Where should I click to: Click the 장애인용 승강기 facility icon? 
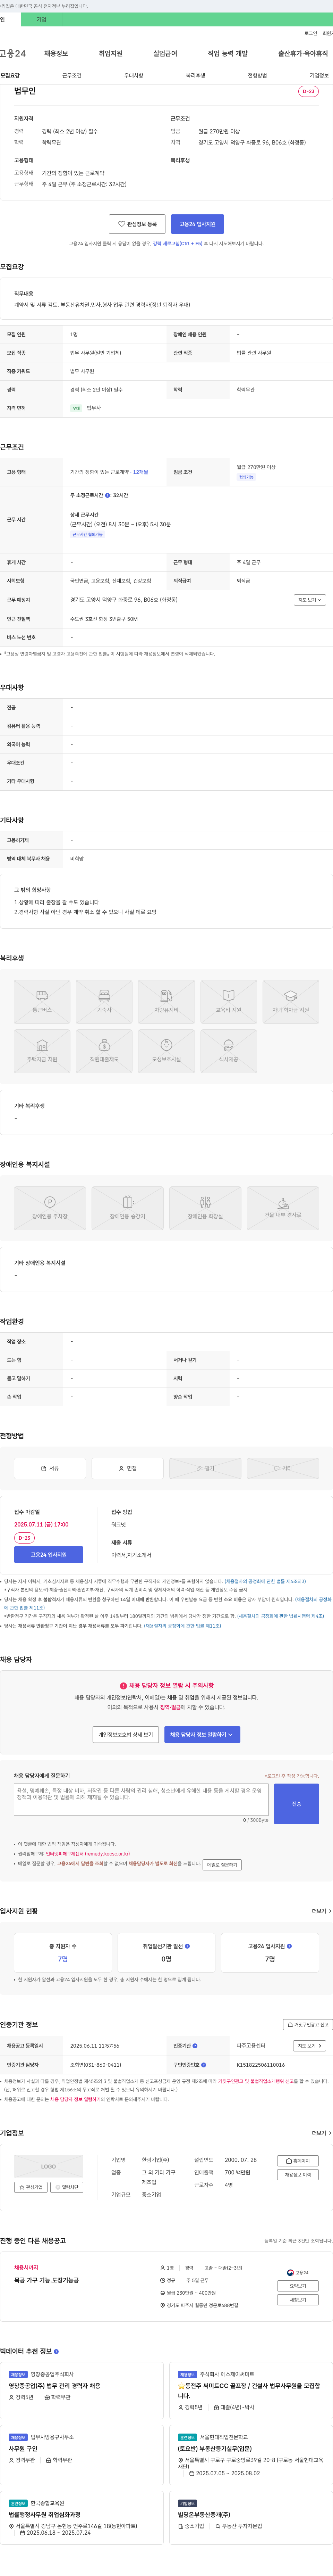click(x=128, y=1202)
